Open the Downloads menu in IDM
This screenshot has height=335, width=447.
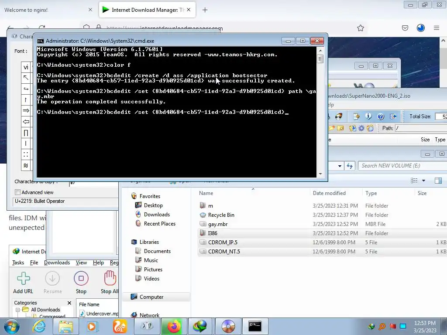click(57, 263)
